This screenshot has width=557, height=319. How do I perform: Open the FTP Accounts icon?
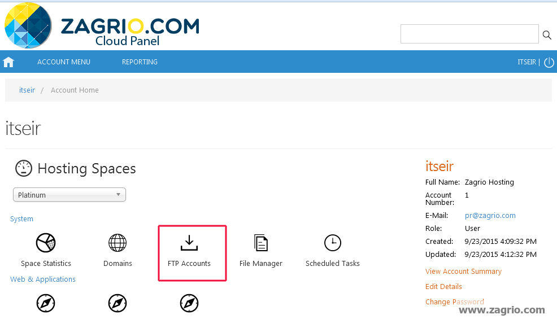pos(189,243)
